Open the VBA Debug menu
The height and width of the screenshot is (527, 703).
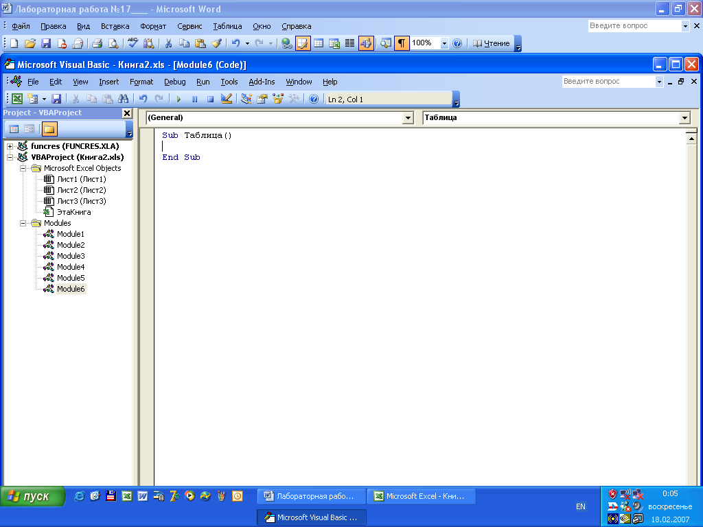[x=175, y=82]
